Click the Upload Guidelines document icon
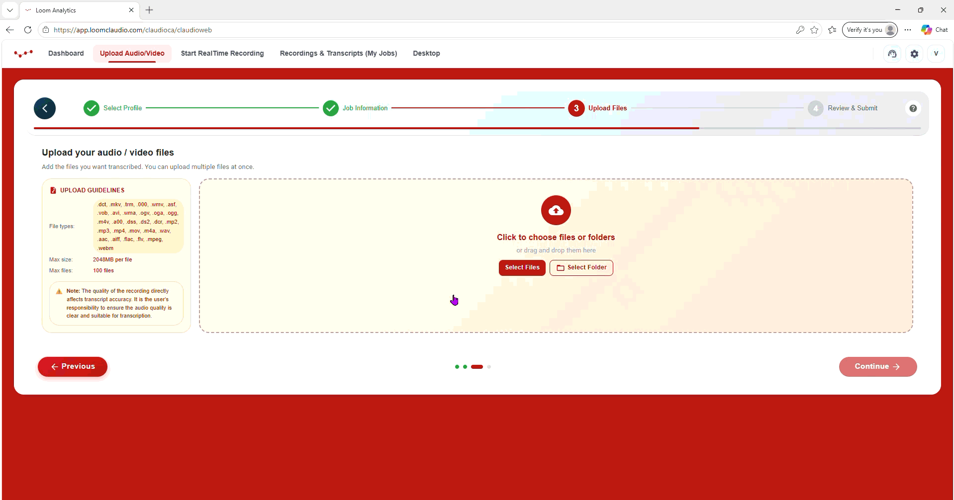 pos(53,190)
